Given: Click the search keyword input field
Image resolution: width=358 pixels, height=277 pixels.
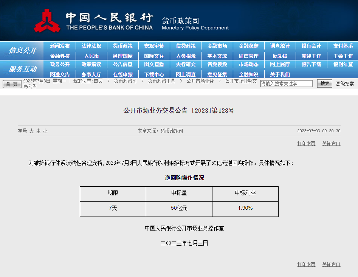Looking at the screenshot, I should point(287,84).
